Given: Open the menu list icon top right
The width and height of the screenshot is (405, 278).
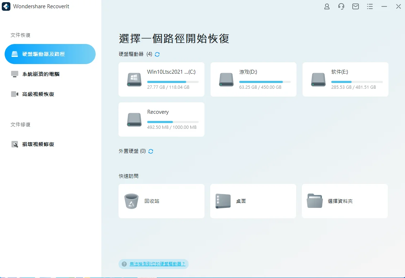Looking at the screenshot, I should click(x=370, y=6).
